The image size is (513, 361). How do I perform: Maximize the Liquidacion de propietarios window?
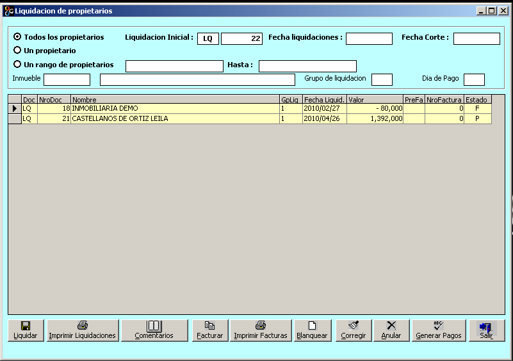pos(491,11)
